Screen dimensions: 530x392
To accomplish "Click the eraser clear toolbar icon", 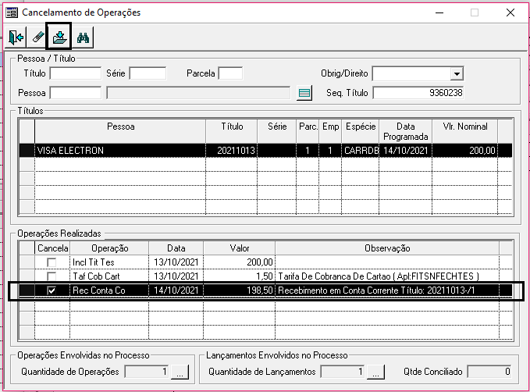I will tap(37, 37).
